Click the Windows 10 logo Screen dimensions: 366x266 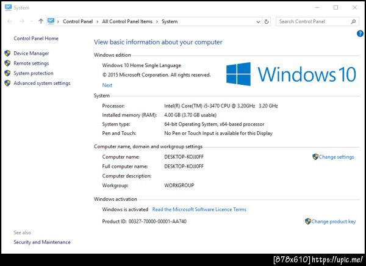click(x=291, y=74)
